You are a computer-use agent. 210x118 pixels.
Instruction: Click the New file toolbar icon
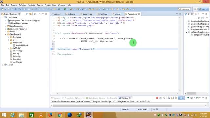pos(3,9)
